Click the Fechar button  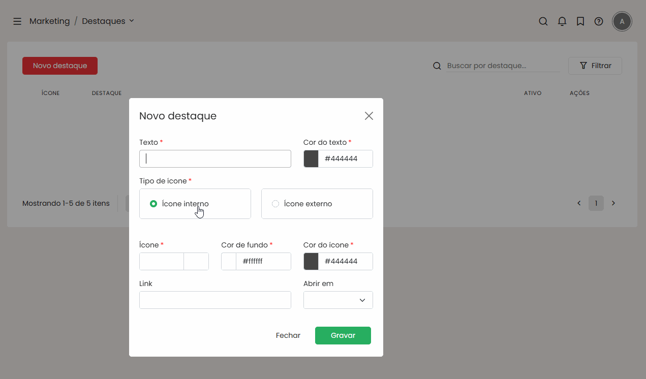[x=288, y=335]
